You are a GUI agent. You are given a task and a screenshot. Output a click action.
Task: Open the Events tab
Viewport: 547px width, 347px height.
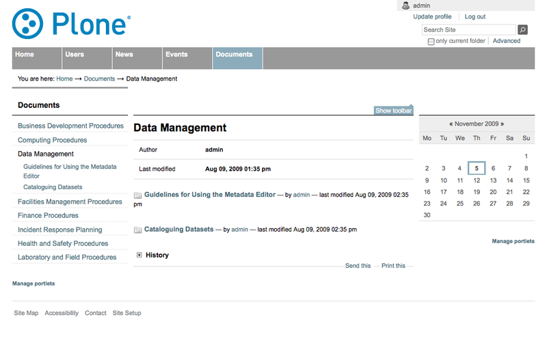[176, 55]
